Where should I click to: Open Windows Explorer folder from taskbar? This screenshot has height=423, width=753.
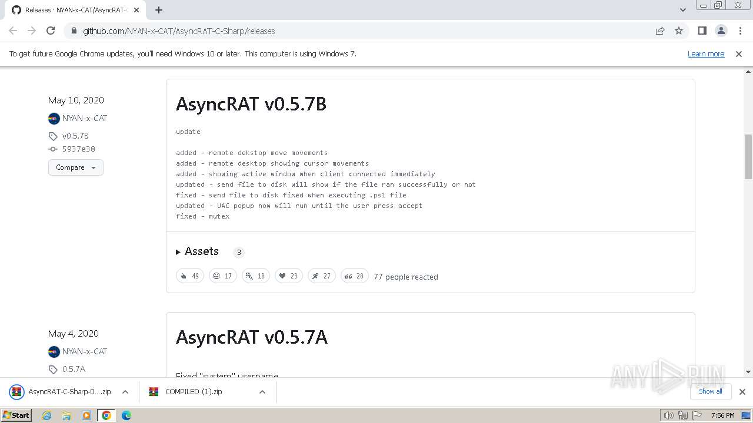click(x=66, y=415)
